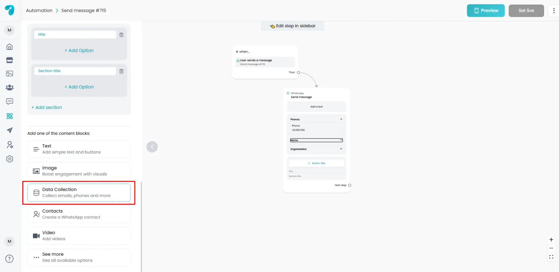Open the image gallery sidebar icon
This screenshot has width=559, height=272.
(10, 74)
